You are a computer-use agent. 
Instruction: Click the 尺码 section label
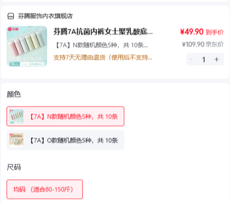click(x=14, y=167)
